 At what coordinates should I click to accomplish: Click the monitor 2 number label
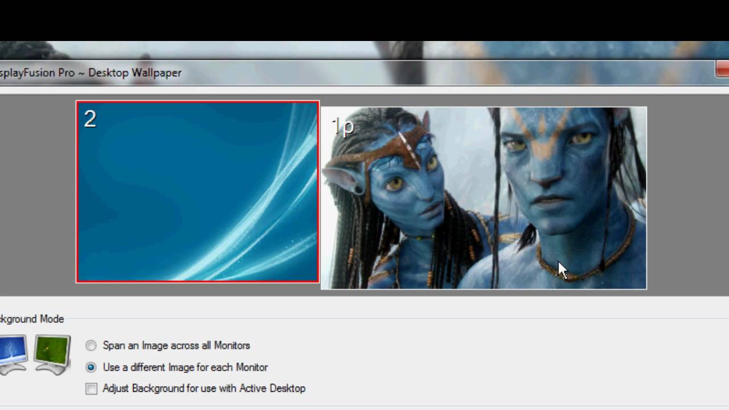tap(89, 119)
